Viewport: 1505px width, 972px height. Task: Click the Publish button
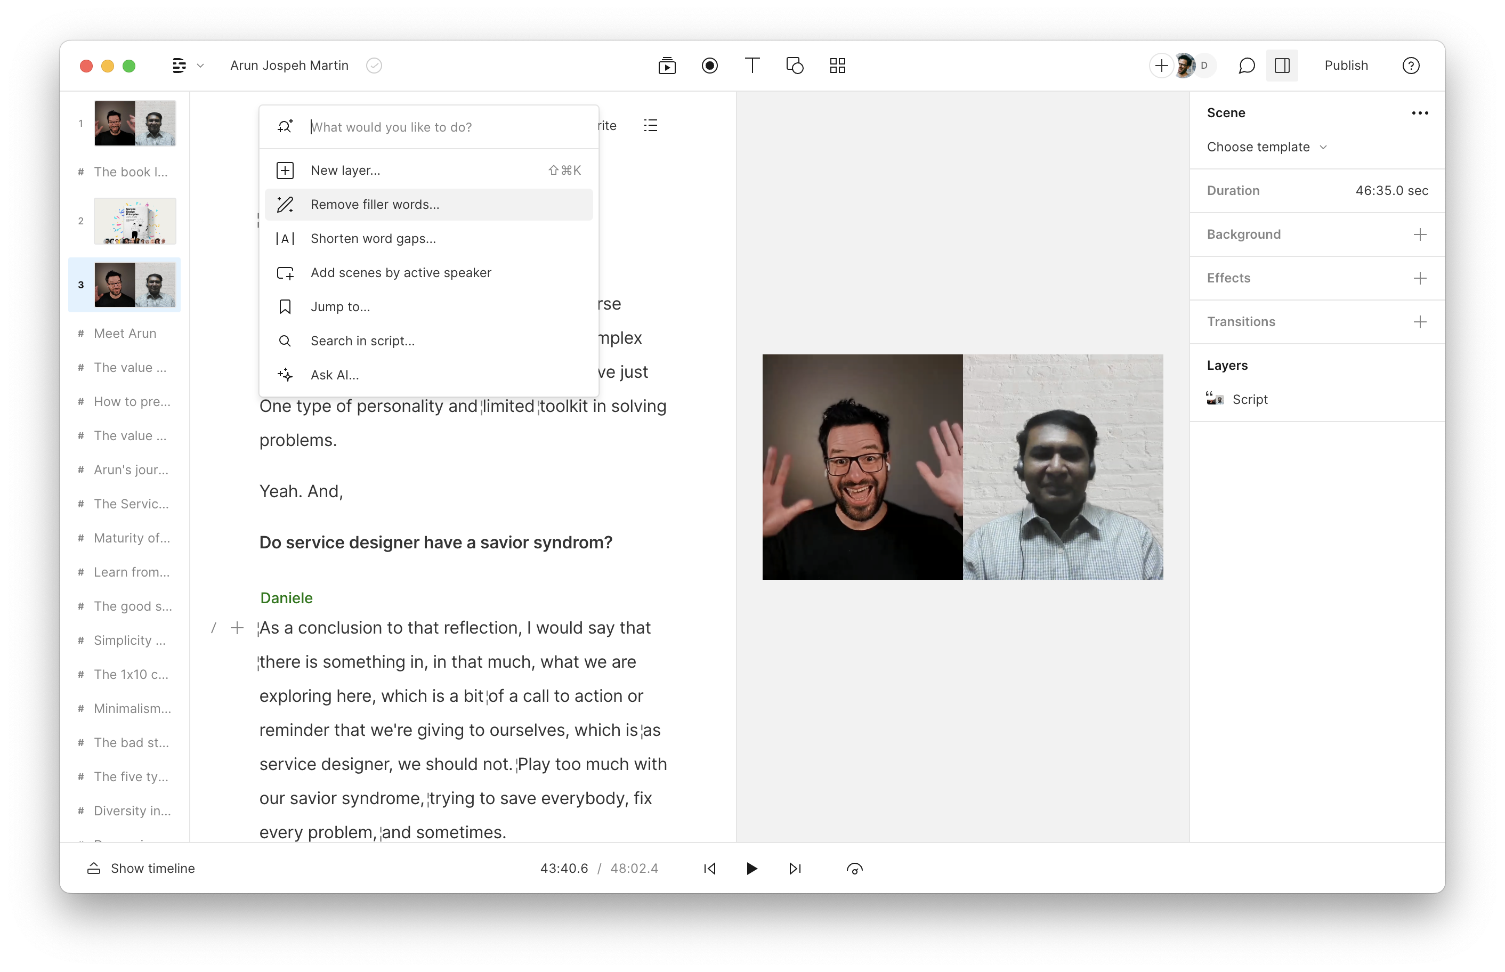tap(1346, 66)
